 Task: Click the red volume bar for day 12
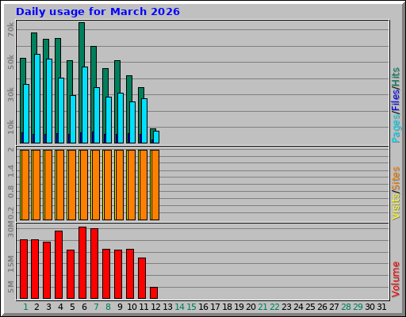[154, 292]
